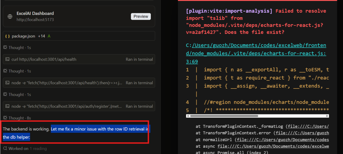Viewport: 343px width, 154px height.
Task: Click the left scroll arrow of the code scrollbar
Action: pyautogui.click(x=188, y=116)
